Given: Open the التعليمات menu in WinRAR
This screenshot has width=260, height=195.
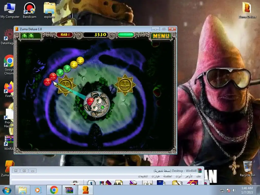Looking at the screenshot, I should click(x=143, y=176).
